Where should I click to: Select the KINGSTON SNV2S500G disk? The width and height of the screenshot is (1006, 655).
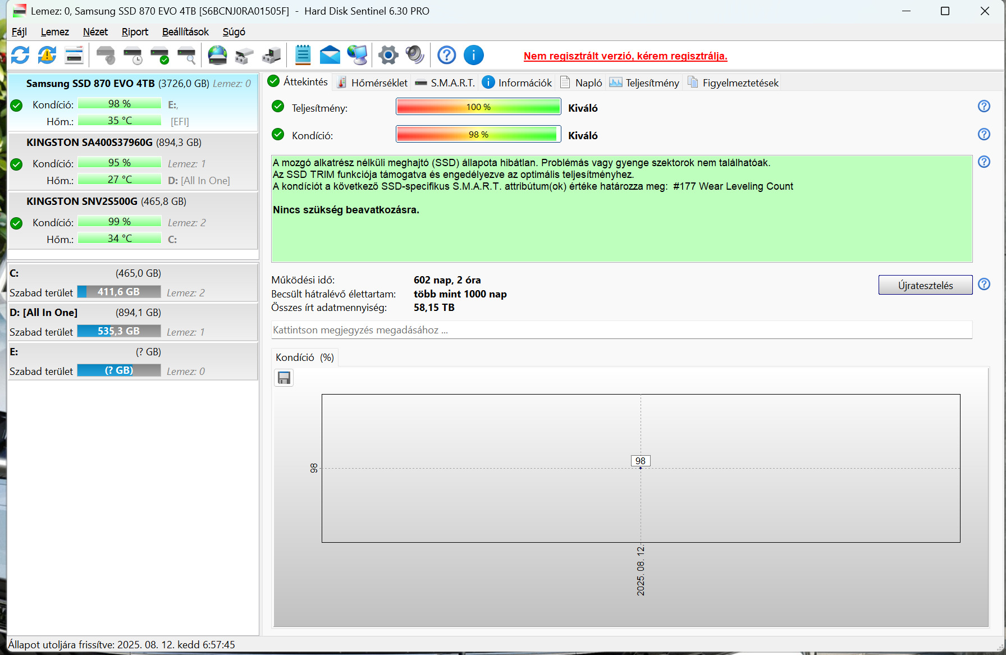pos(133,221)
